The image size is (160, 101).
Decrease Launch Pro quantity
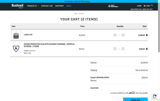(x=115, y=35)
